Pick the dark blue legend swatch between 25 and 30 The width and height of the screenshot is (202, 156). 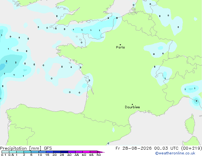point(64,152)
